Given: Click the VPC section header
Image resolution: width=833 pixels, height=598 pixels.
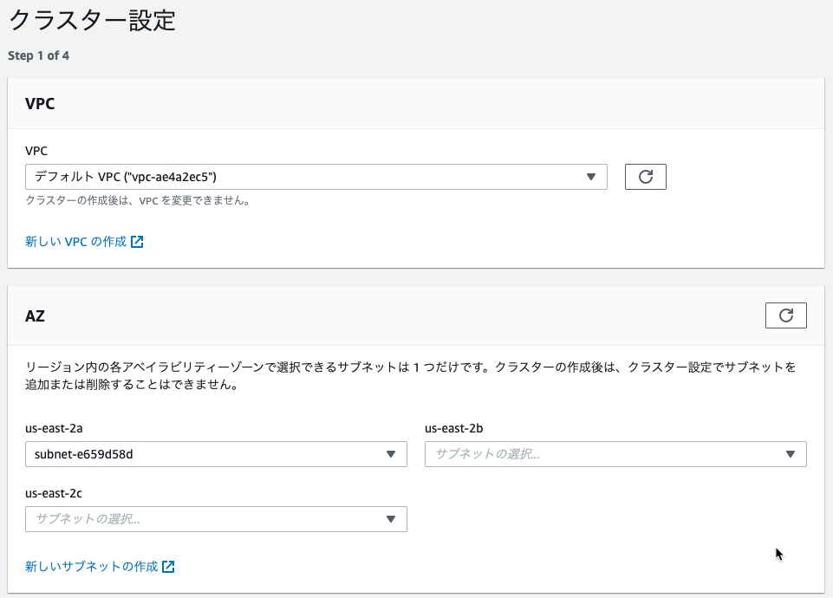Looking at the screenshot, I should click(40, 103).
